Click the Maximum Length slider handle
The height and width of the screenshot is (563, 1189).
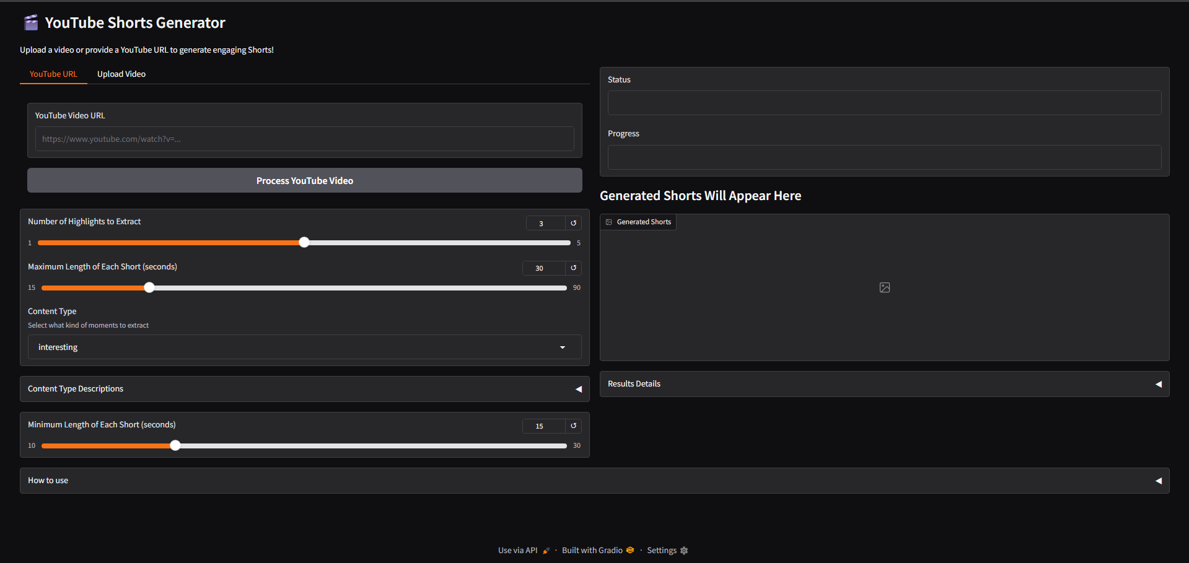(149, 287)
